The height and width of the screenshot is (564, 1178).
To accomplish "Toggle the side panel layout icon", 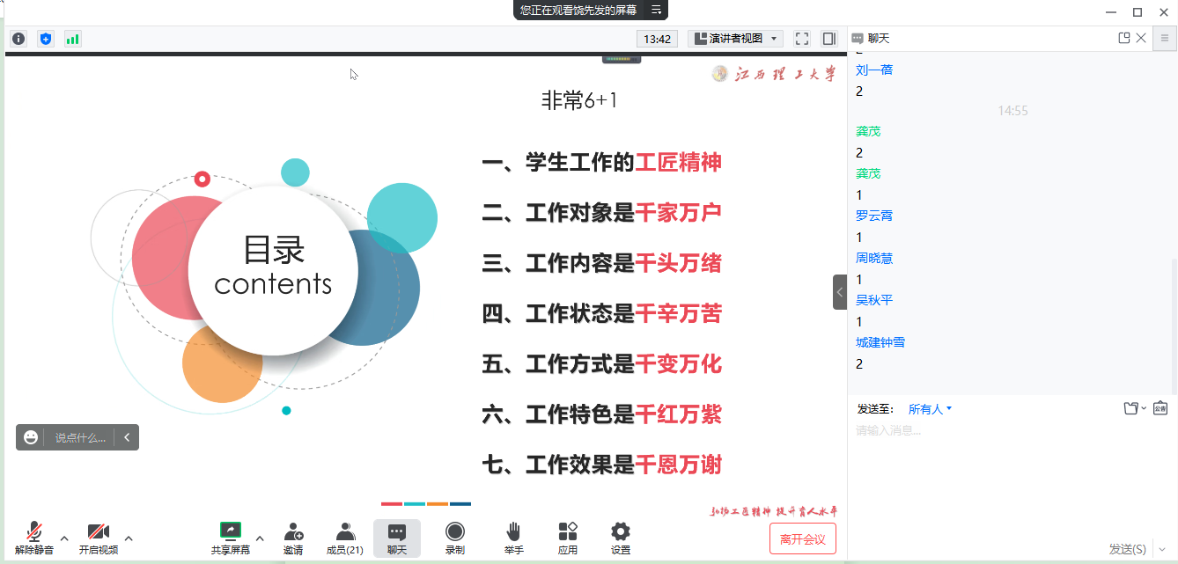I will tap(828, 39).
